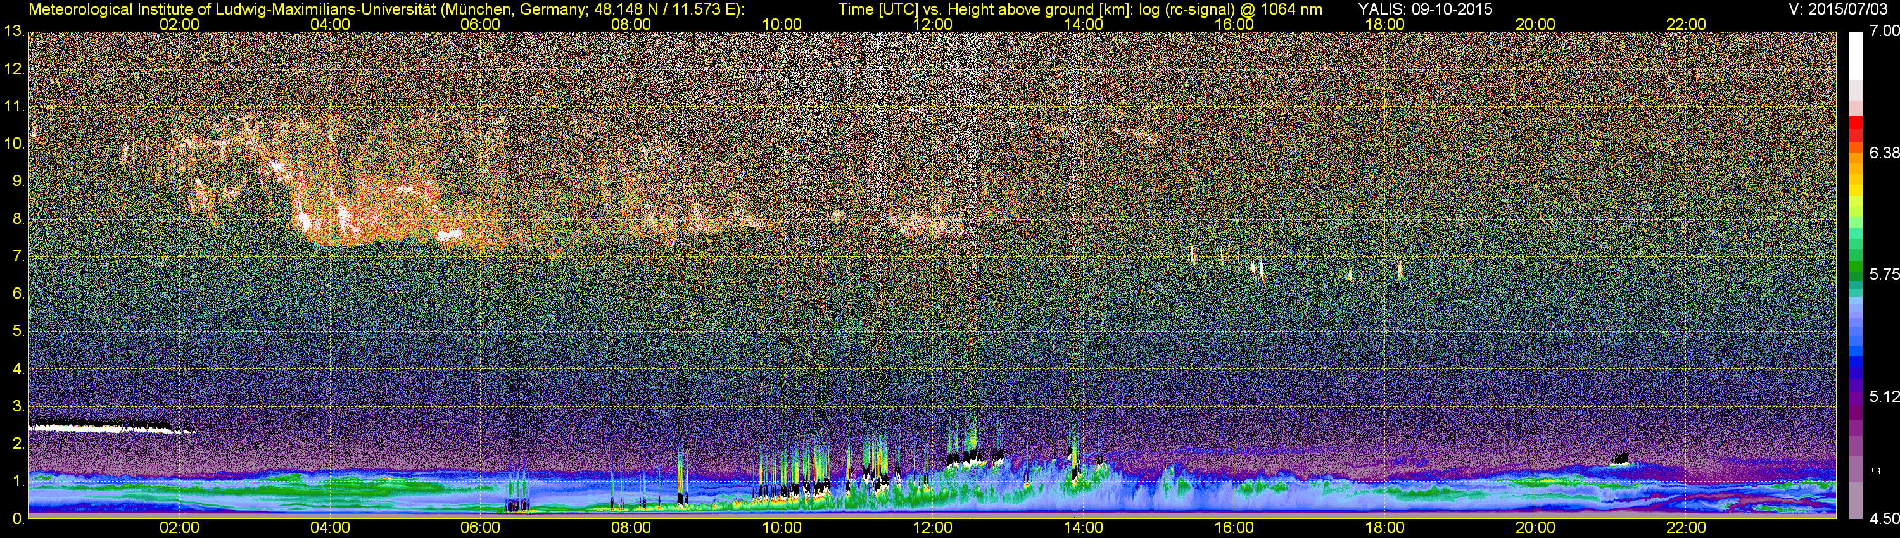Image resolution: width=1900 pixels, height=538 pixels.
Task: Click the 13. height axis label
Action: pyautogui.click(x=15, y=32)
